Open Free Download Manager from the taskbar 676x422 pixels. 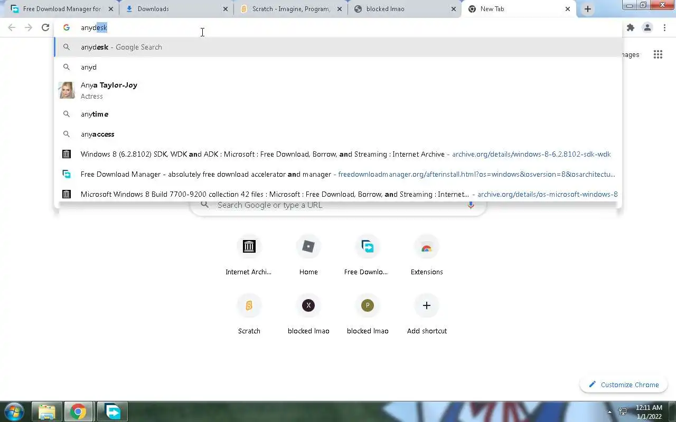click(111, 411)
